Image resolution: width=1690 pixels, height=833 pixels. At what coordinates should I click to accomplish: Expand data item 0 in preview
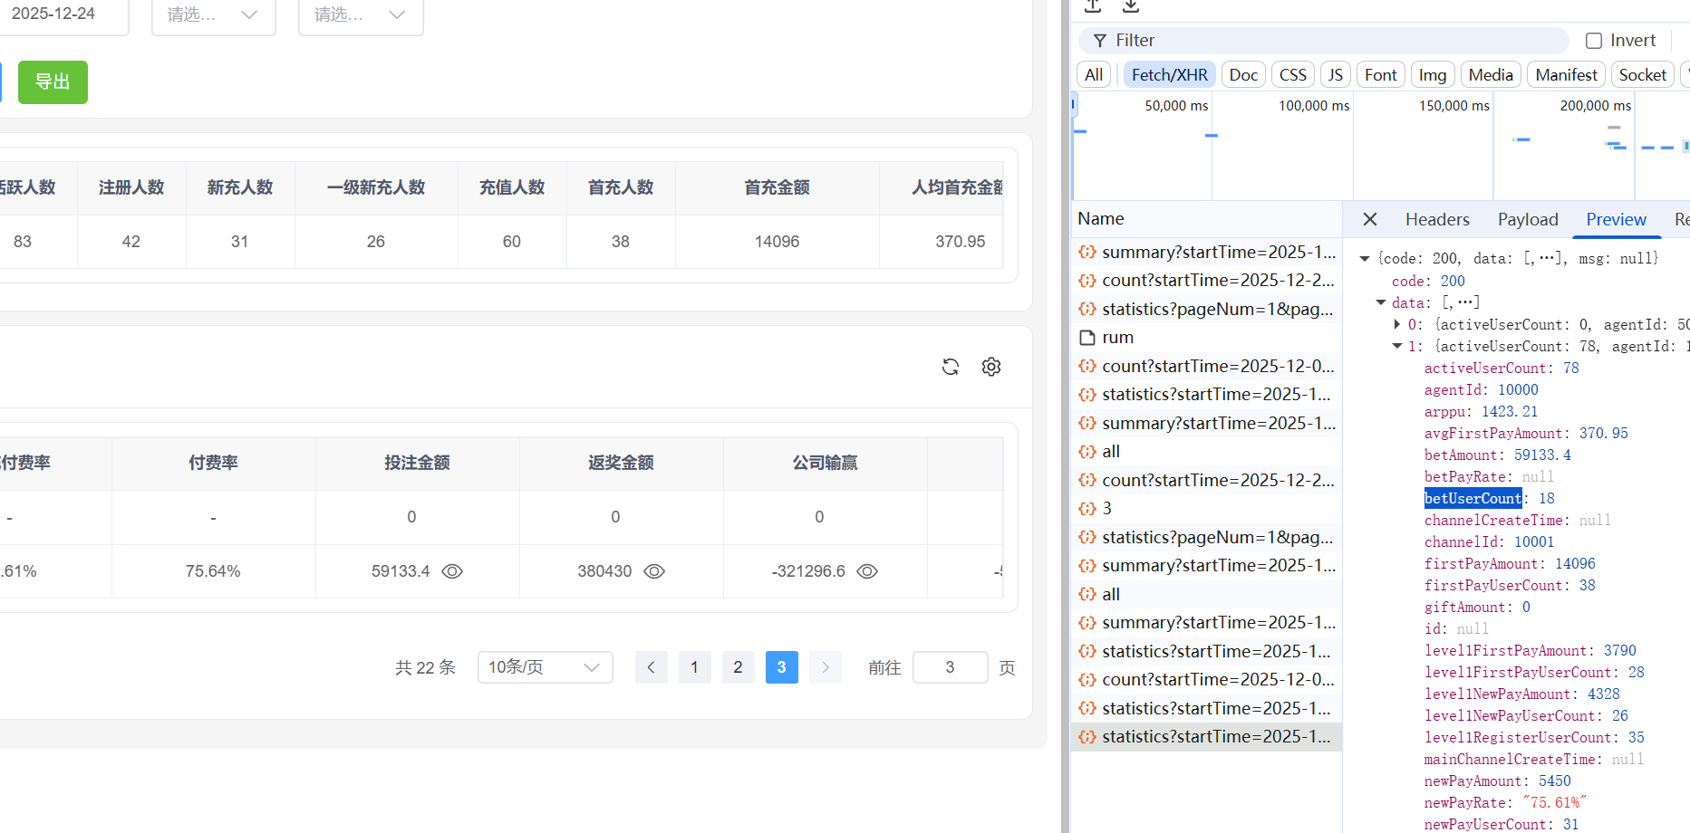(x=1397, y=324)
